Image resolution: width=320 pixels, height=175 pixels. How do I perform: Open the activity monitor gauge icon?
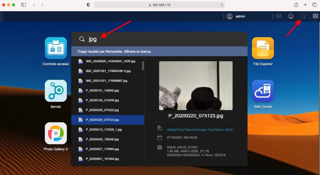291,16
